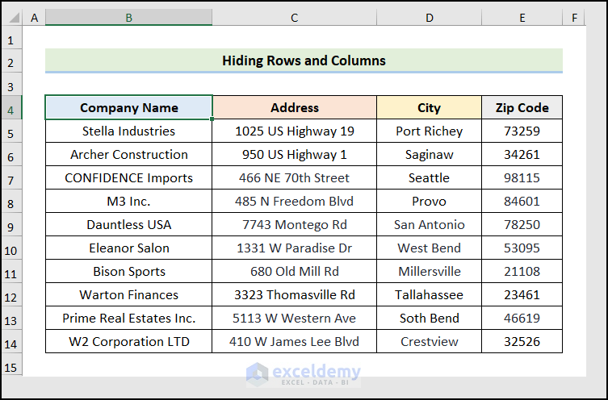
Task: Select the Hiding Rows and Columns title
Action: click(304, 60)
